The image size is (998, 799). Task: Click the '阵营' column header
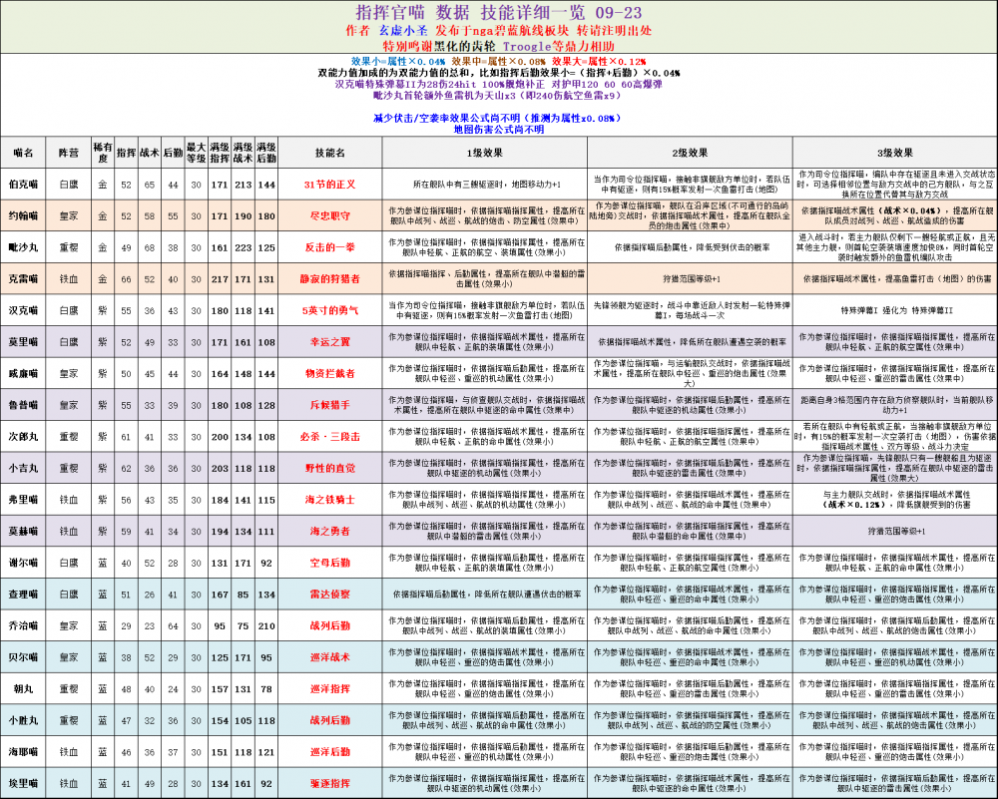click(x=68, y=153)
